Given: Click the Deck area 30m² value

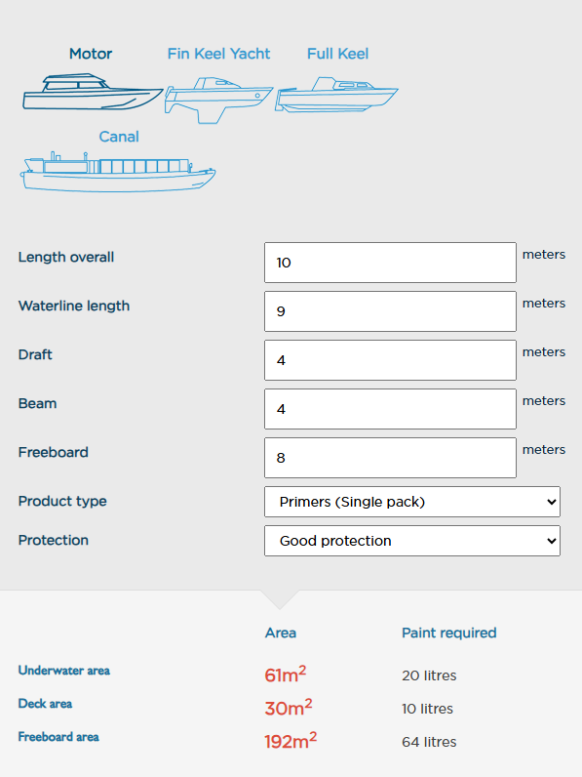Looking at the screenshot, I should [289, 708].
